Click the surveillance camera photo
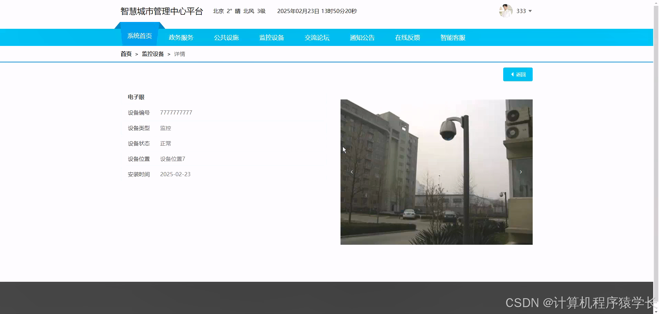The image size is (659, 314). 436,172
